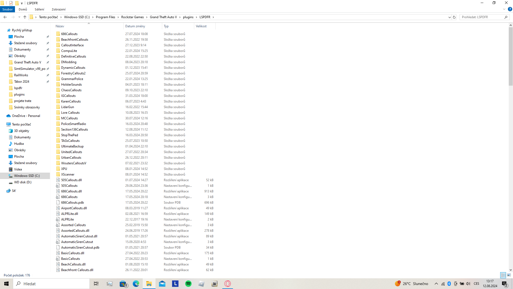513x289 pixels.
Task: Open address bar history dropdown
Action: point(449,17)
